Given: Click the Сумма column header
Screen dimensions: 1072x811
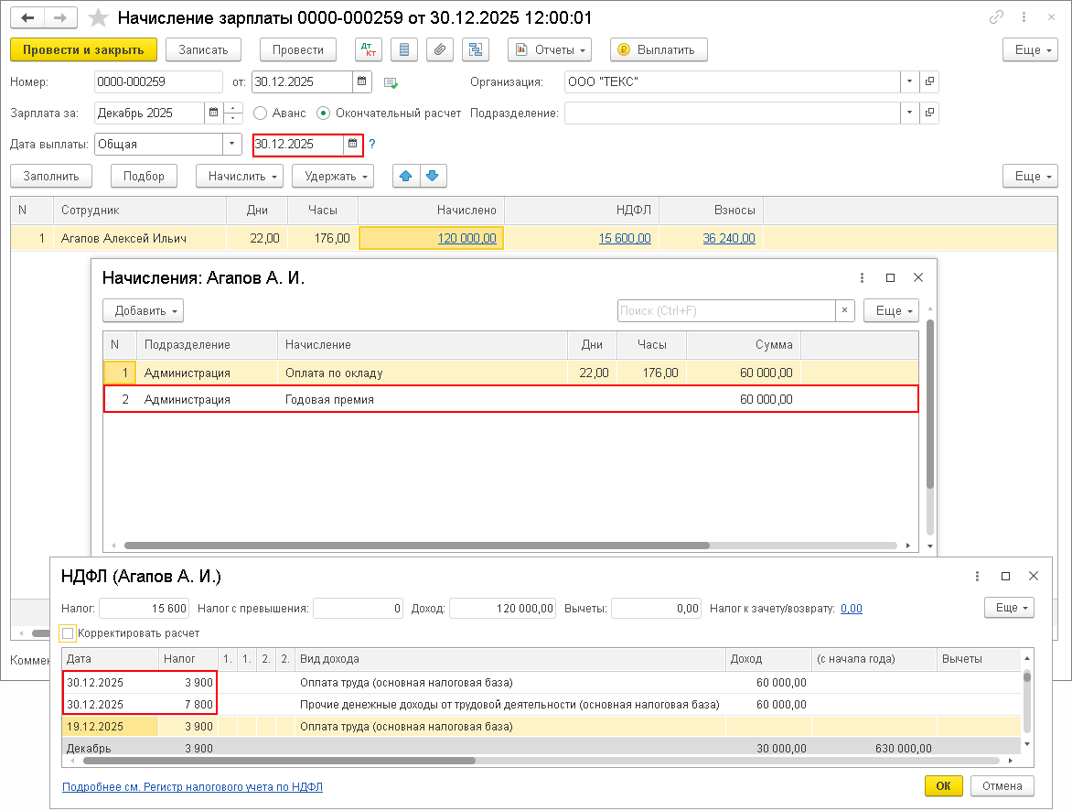Looking at the screenshot, I should [x=743, y=345].
